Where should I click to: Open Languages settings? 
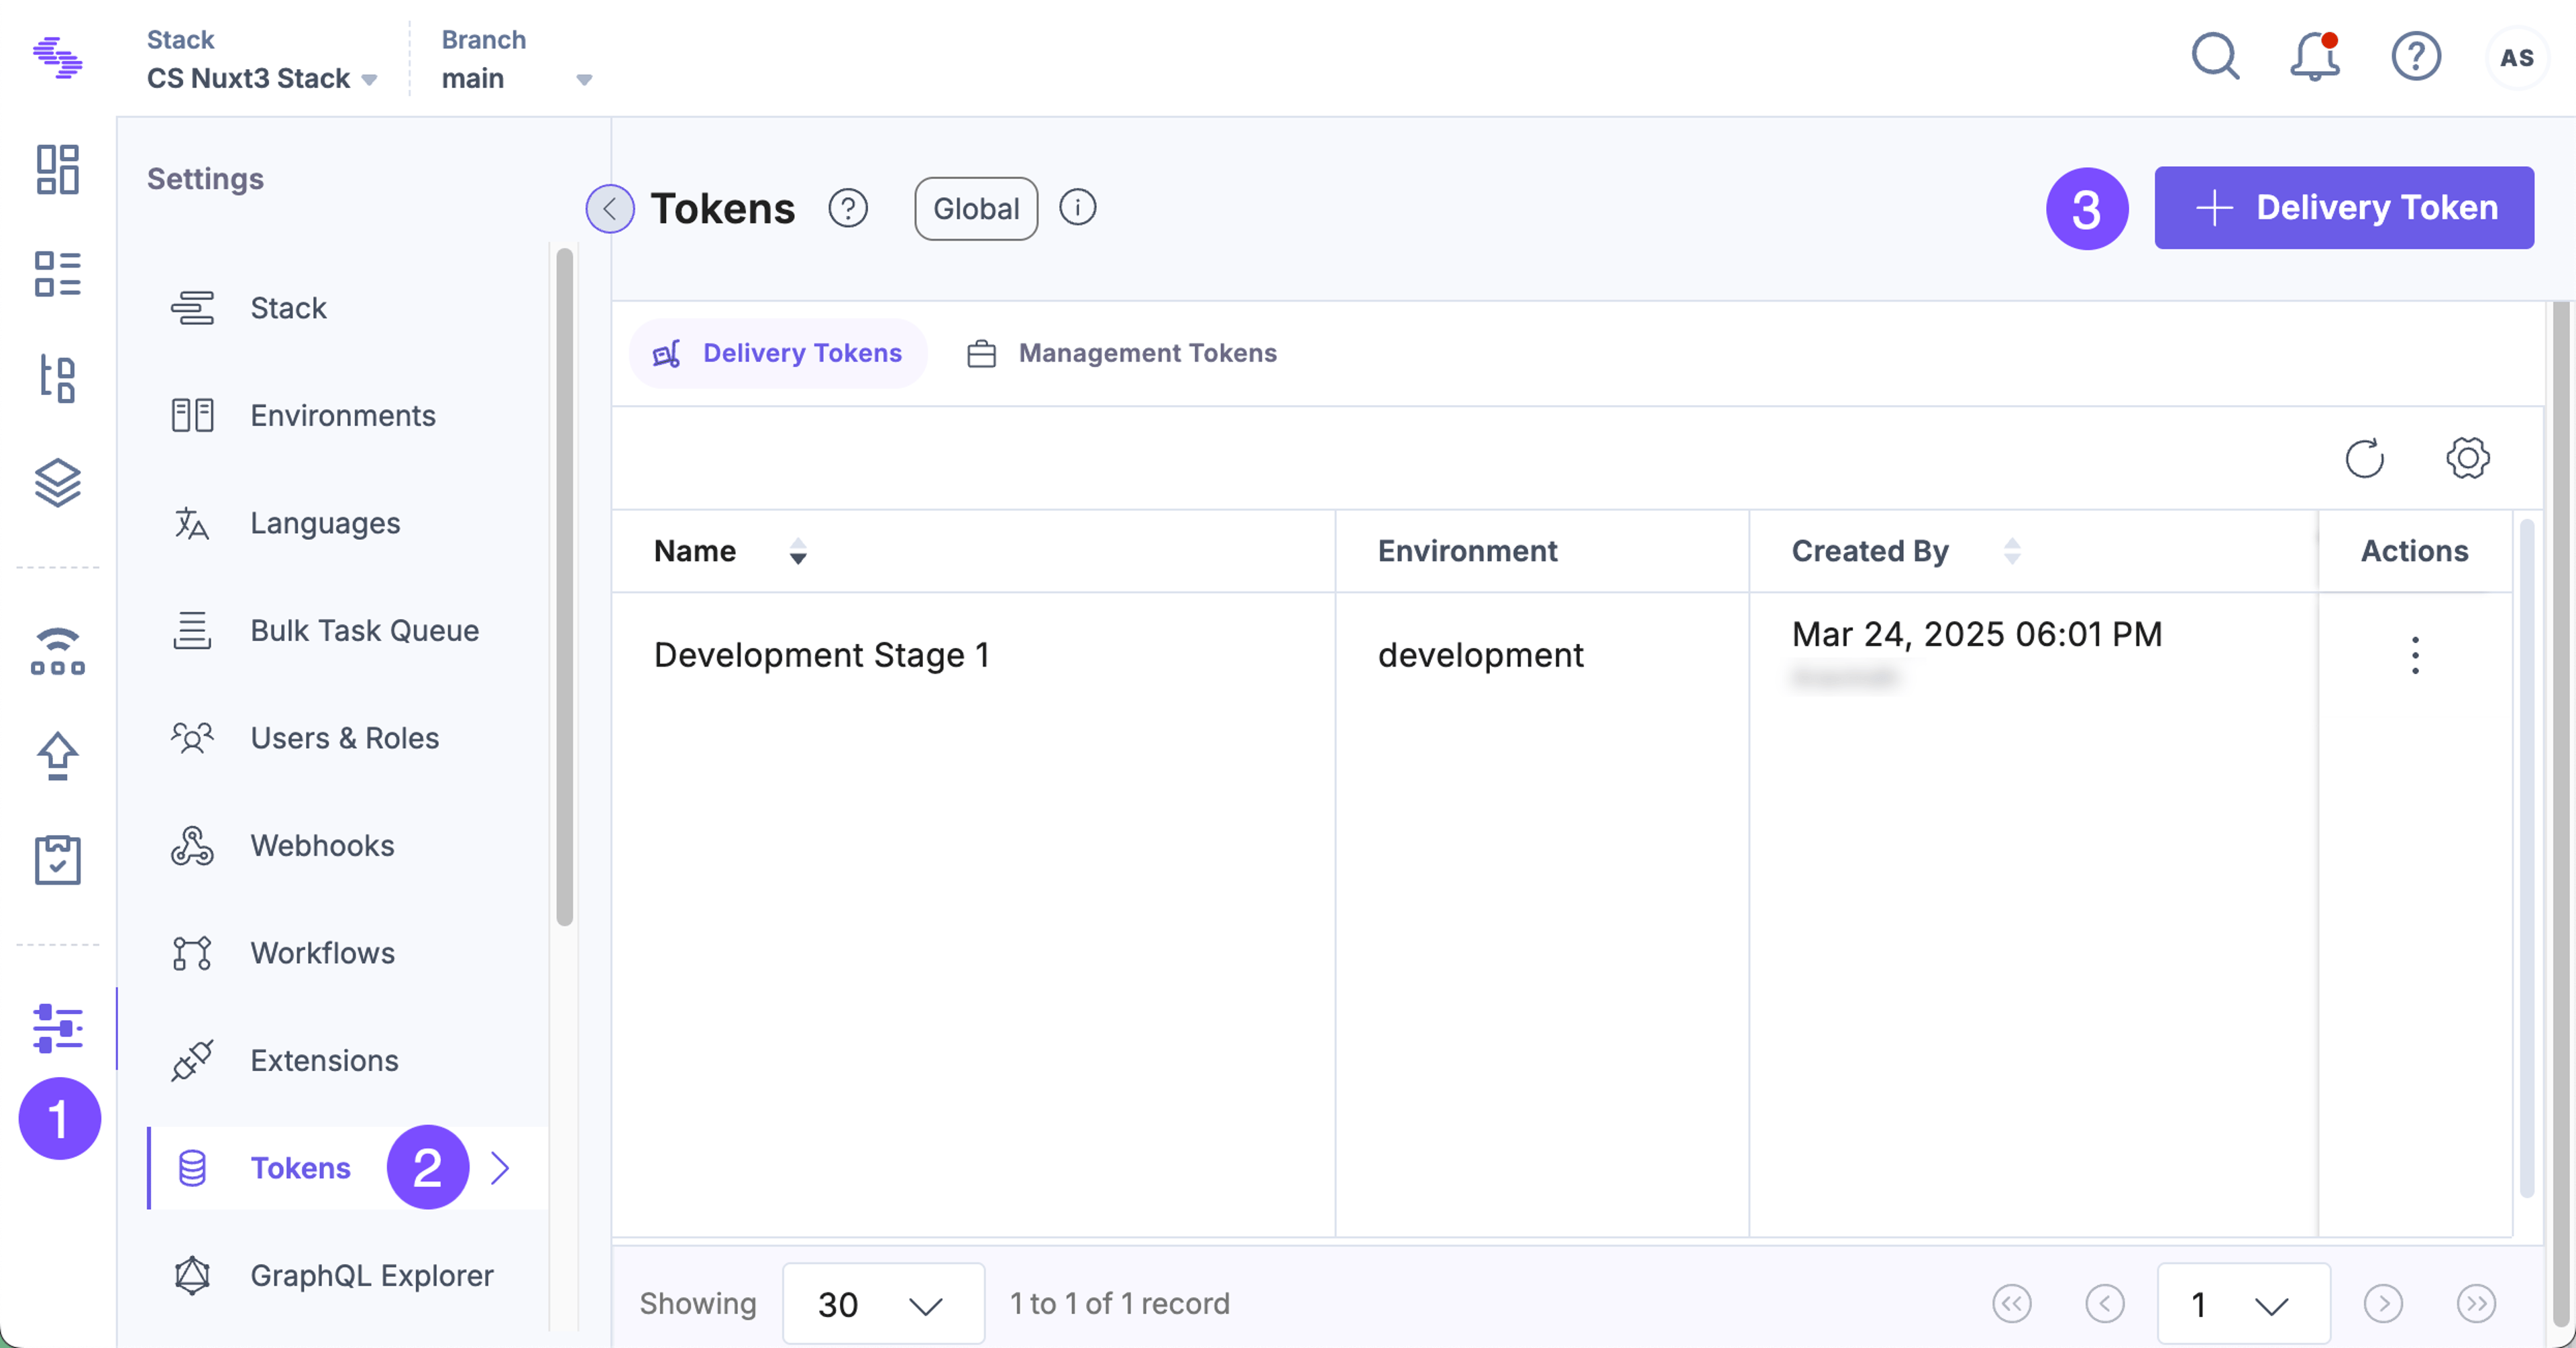tap(347, 523)
